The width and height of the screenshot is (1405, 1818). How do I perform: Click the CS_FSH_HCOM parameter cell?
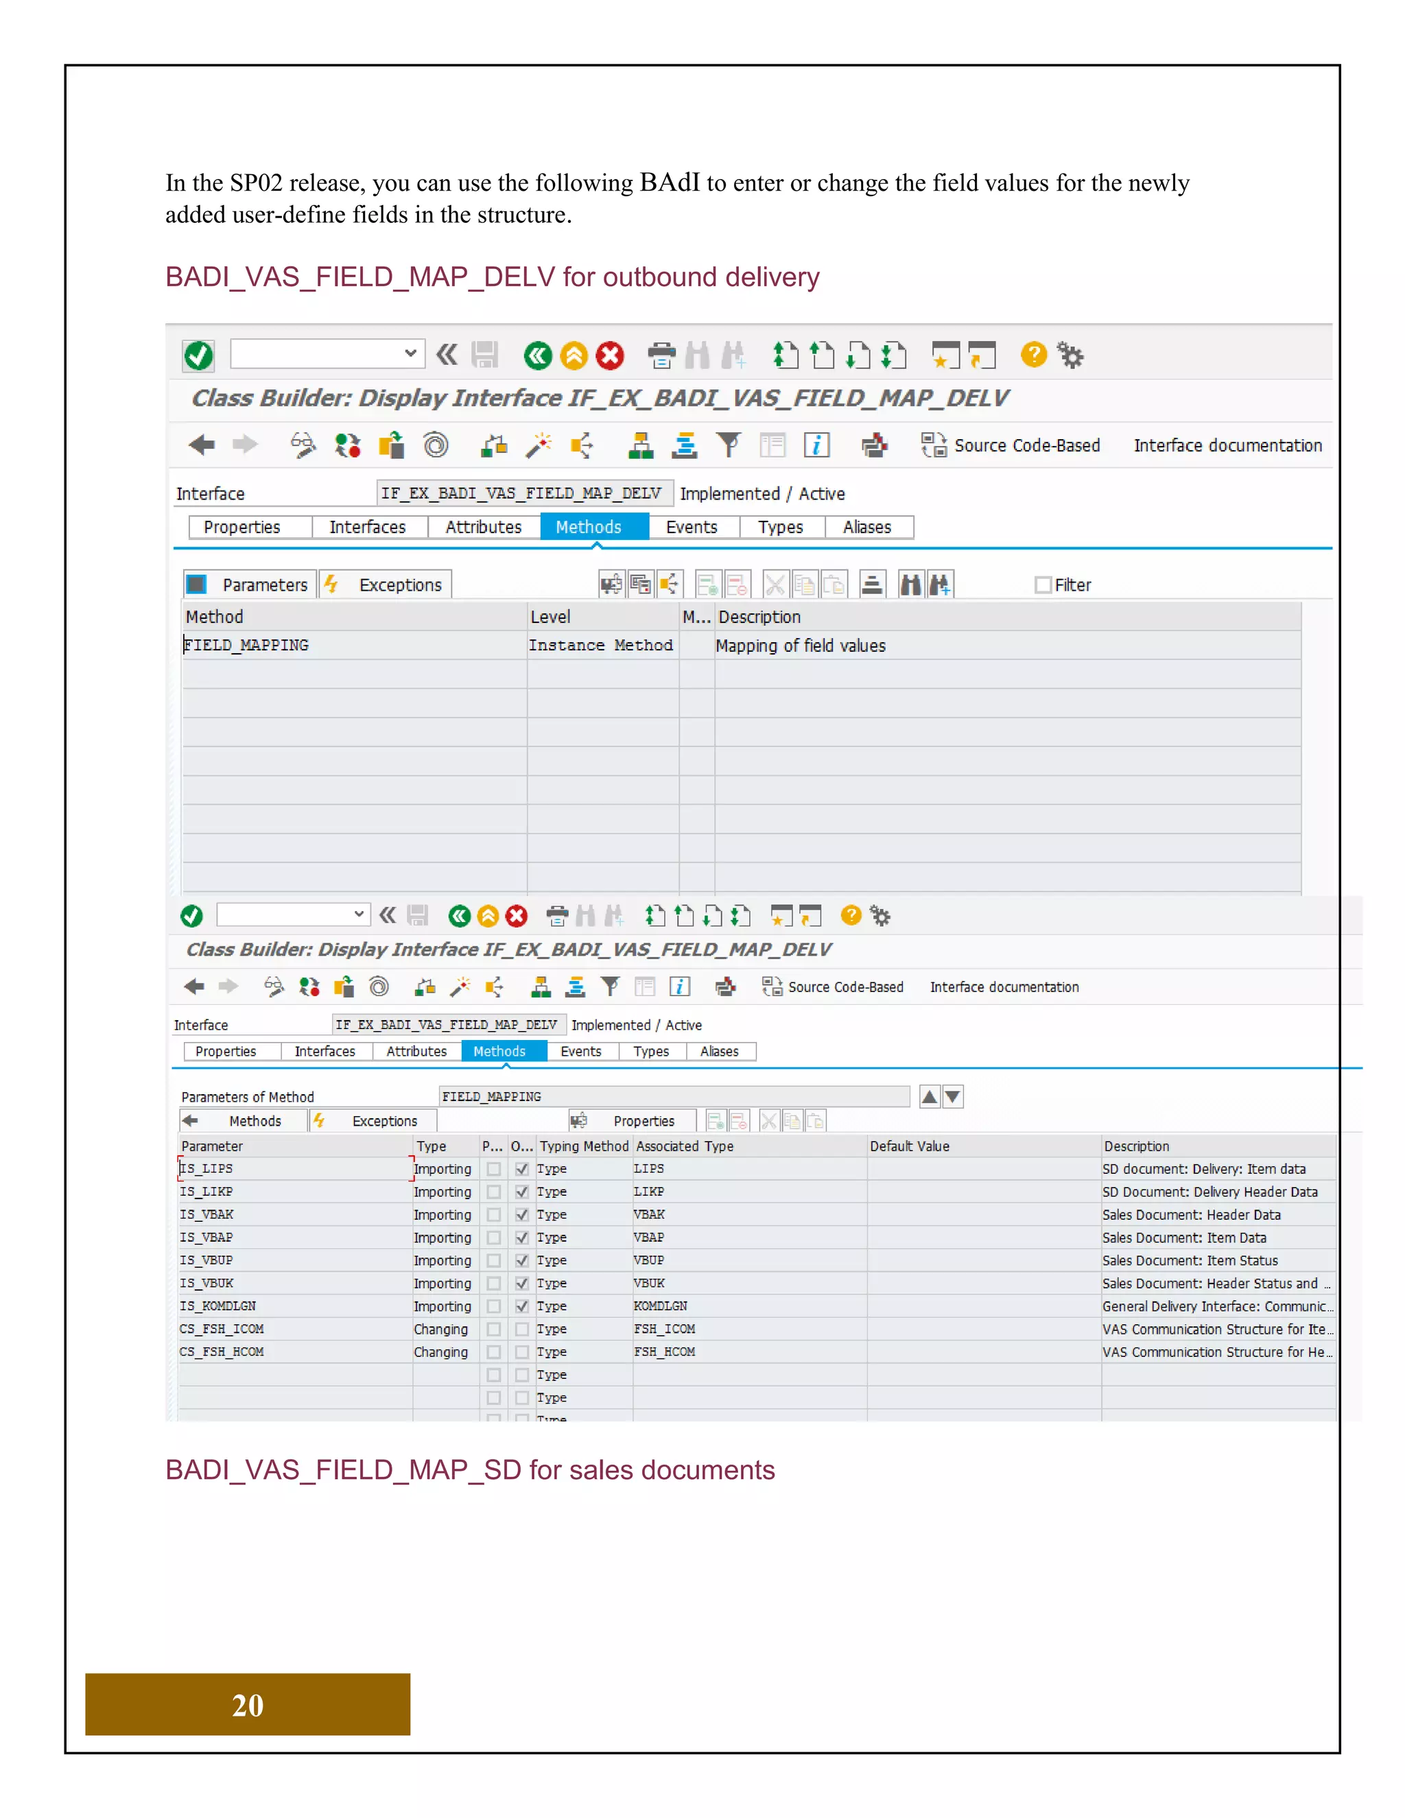coord(296,1352)
